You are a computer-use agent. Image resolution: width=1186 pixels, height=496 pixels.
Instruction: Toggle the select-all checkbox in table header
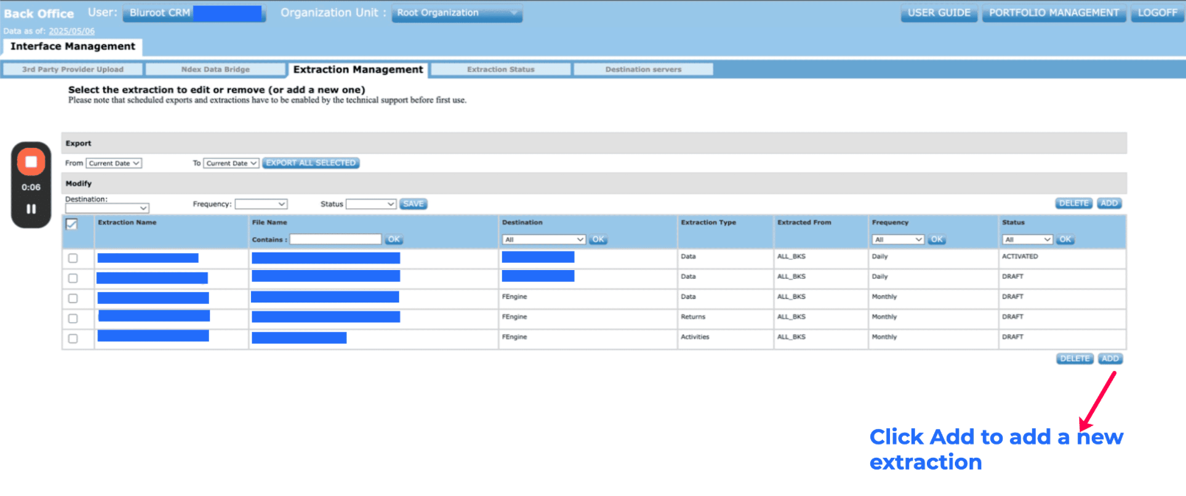click(71, 224)
